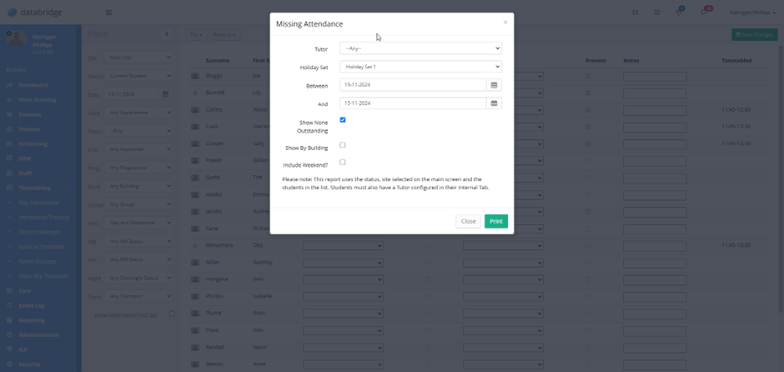Open Harrigan Phillips user menu
The height and width of the screenshot is (372, 784).
point(752,13)
